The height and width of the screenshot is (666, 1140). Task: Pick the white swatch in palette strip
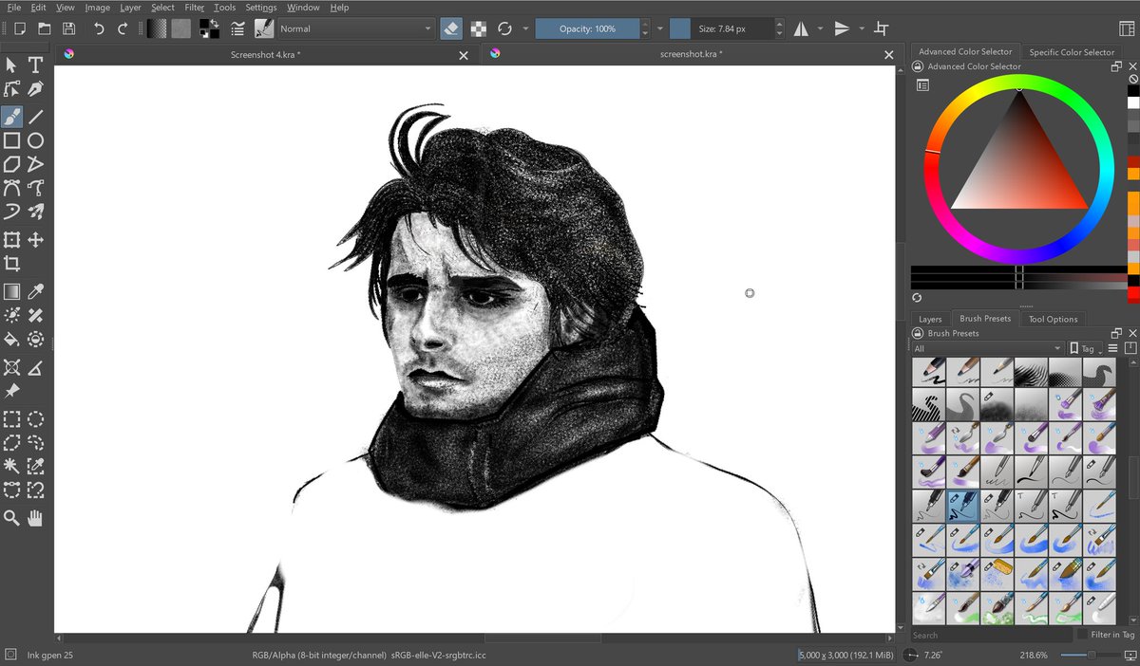tap(1133, 102)
